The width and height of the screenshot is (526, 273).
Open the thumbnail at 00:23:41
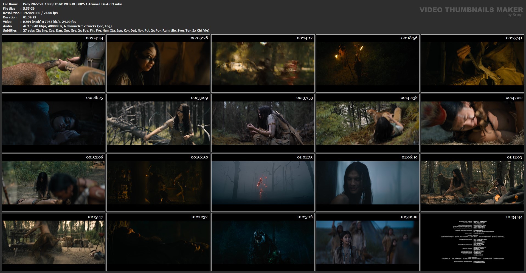pos(472,63)
